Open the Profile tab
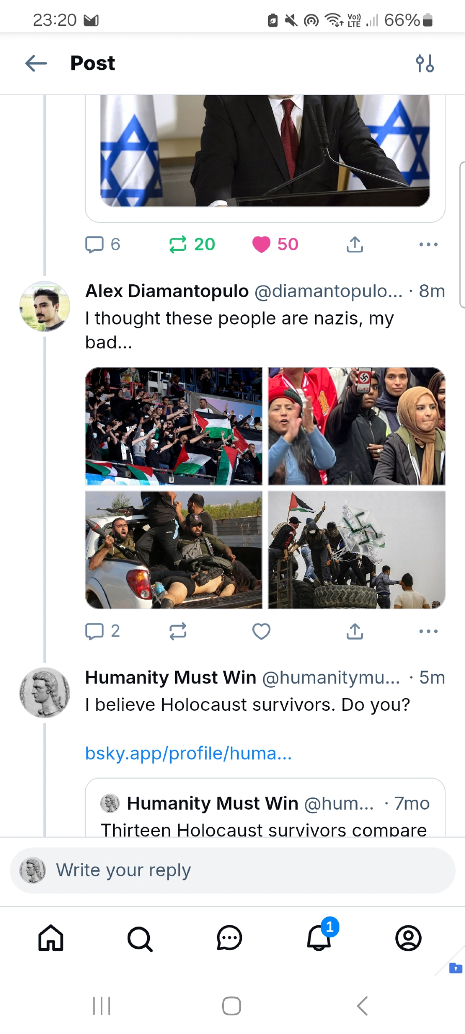The image size is (465, 1034). pos(408,938)
